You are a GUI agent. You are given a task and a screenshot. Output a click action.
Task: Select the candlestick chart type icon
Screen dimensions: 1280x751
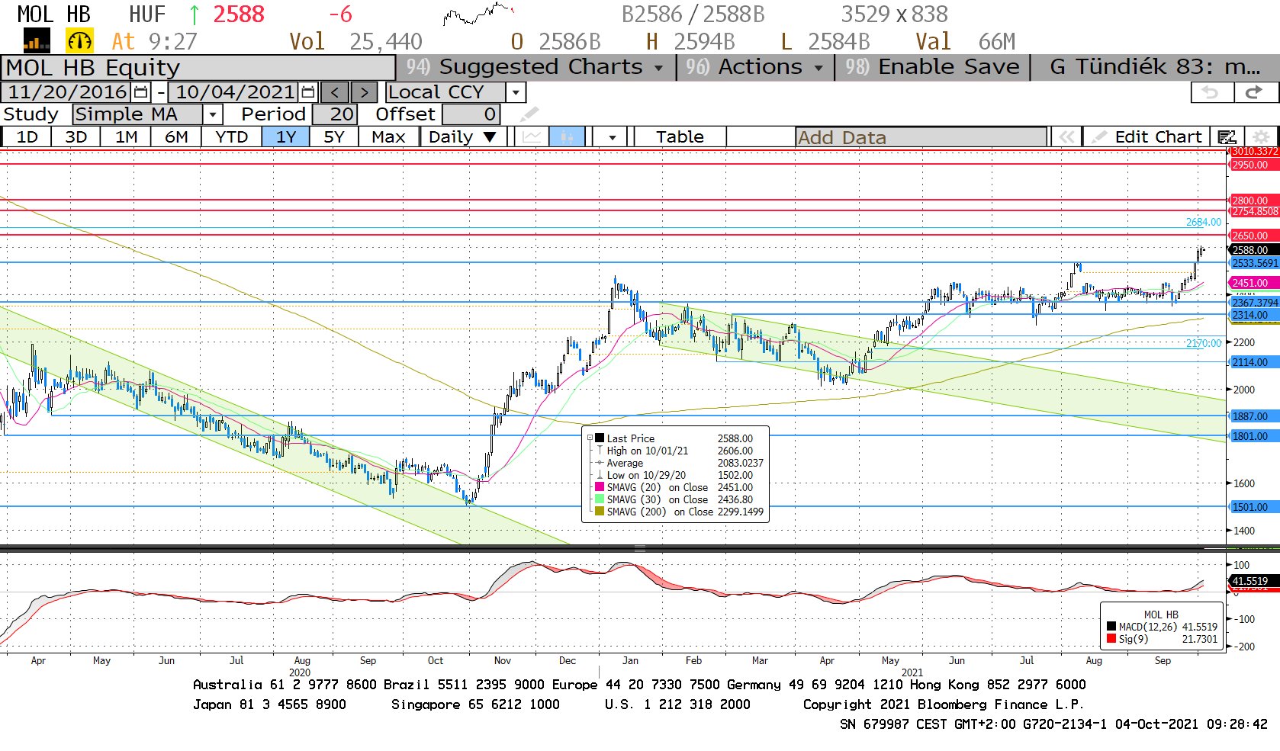(567, 137)
